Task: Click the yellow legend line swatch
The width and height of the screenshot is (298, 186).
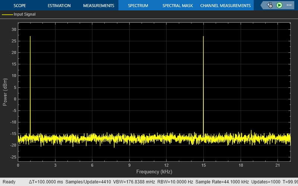Action: (7, 15)
